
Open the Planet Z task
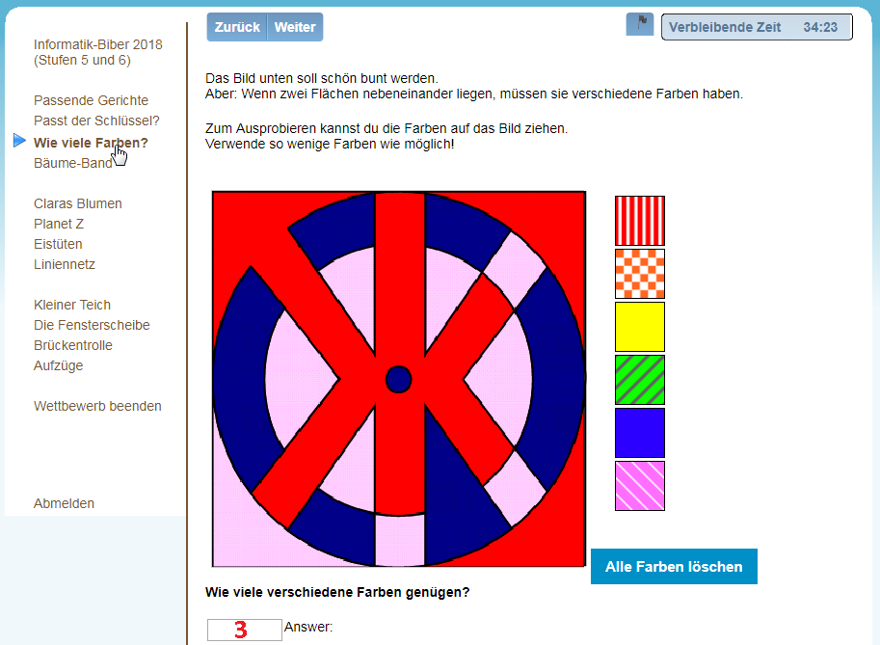[59, 224]
